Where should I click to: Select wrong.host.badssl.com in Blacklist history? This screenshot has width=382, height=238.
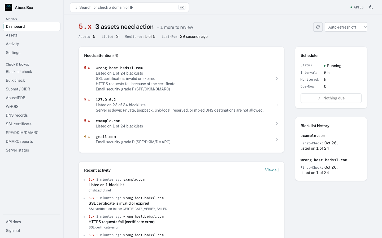pos(324,160)
